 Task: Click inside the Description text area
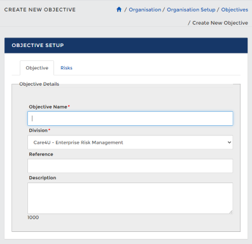(x=130, y=198)
